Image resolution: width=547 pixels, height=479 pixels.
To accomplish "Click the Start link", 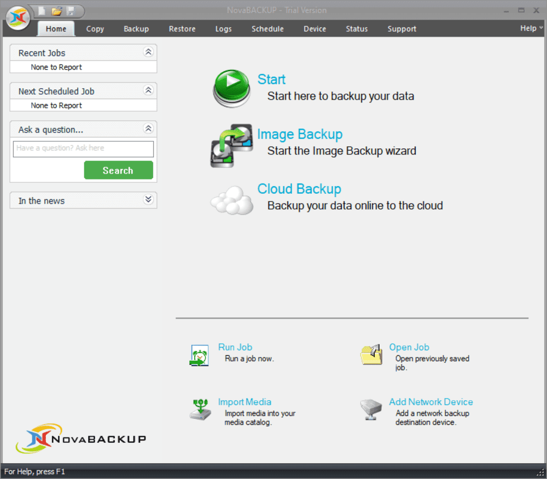I will [271, 79].
